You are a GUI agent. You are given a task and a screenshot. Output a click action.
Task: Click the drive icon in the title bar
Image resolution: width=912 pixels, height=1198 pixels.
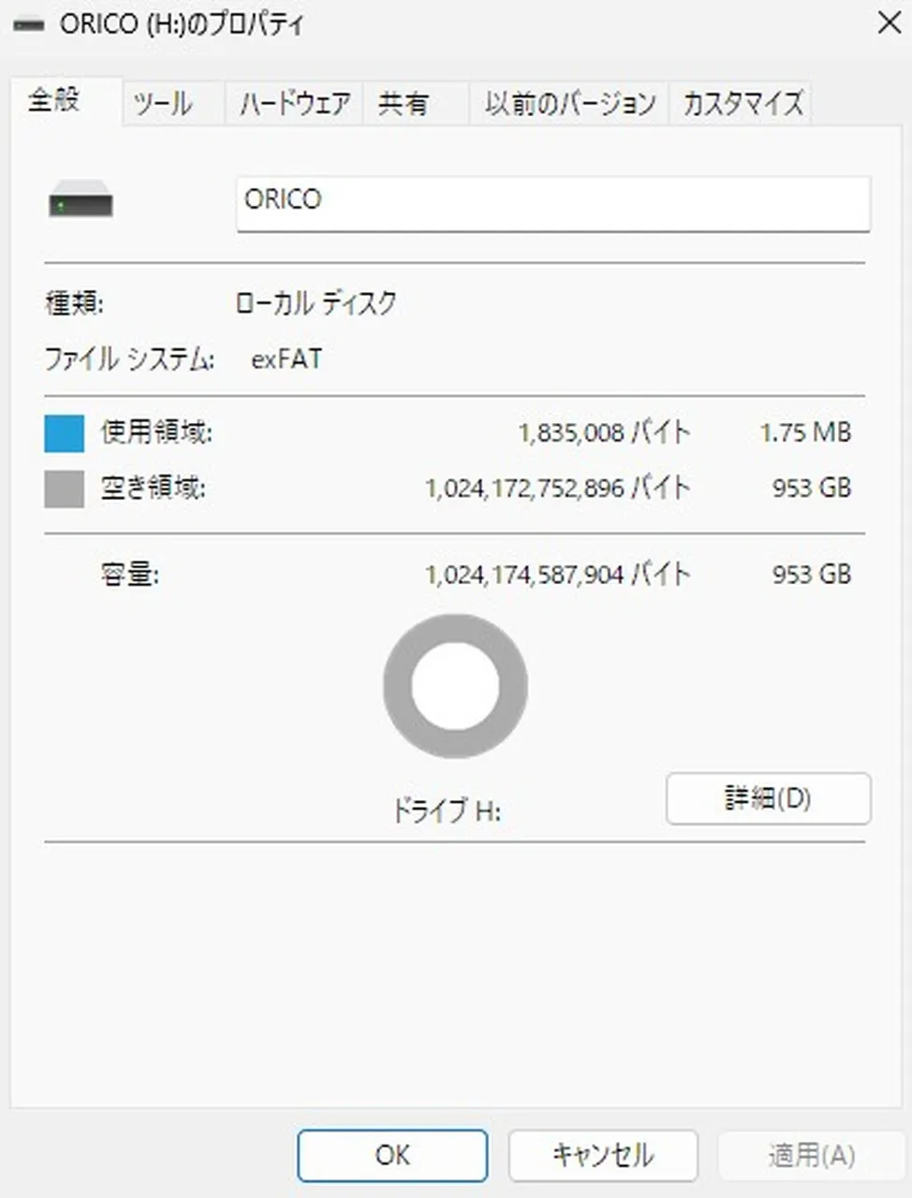click(x=28, y=25)
